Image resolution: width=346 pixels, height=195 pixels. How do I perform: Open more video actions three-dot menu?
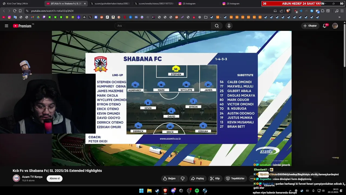pyautogui.click(x=252, y=178)
